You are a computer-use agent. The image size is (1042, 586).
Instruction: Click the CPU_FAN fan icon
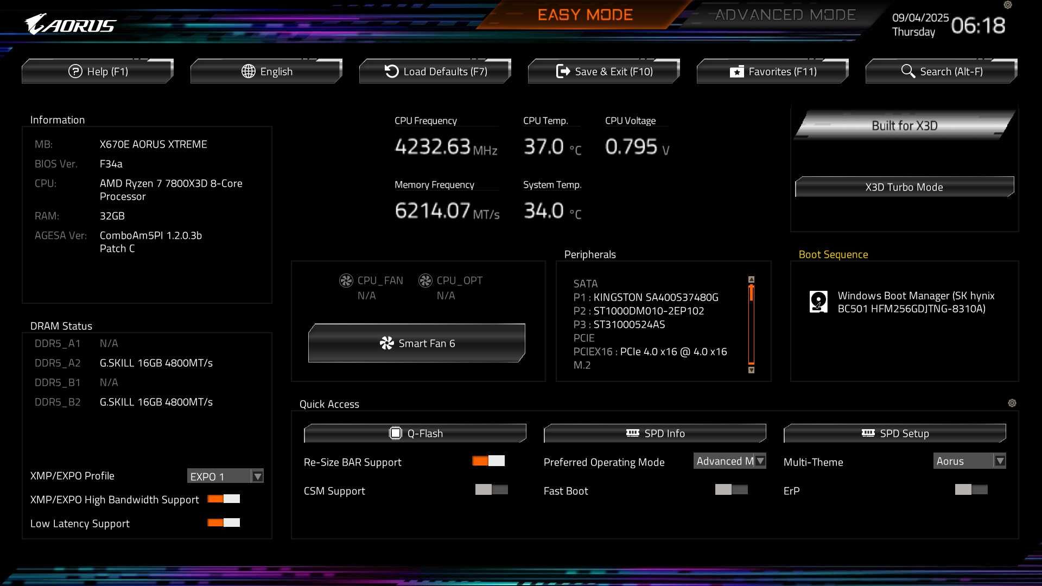pyautogui.click(x=346, y=281)
